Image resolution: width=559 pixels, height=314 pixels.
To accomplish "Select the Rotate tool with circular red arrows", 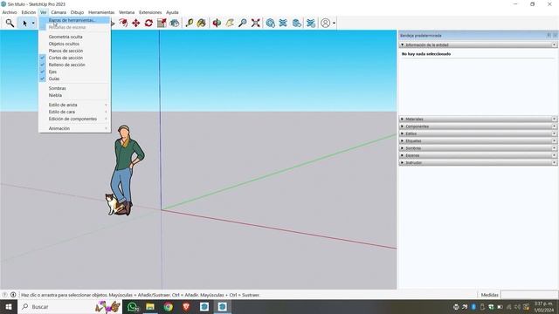I will coord(148,24).
